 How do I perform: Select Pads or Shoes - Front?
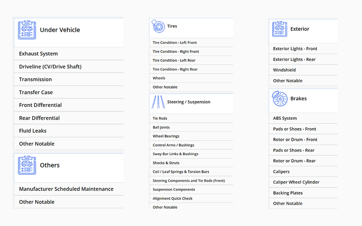pyautogui.click(x=303, y=129)
